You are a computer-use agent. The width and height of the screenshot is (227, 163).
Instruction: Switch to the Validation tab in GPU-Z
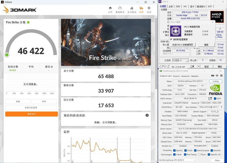click(x=194, y=76)
